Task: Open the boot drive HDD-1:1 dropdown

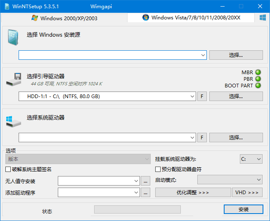Action: point(192,96)
